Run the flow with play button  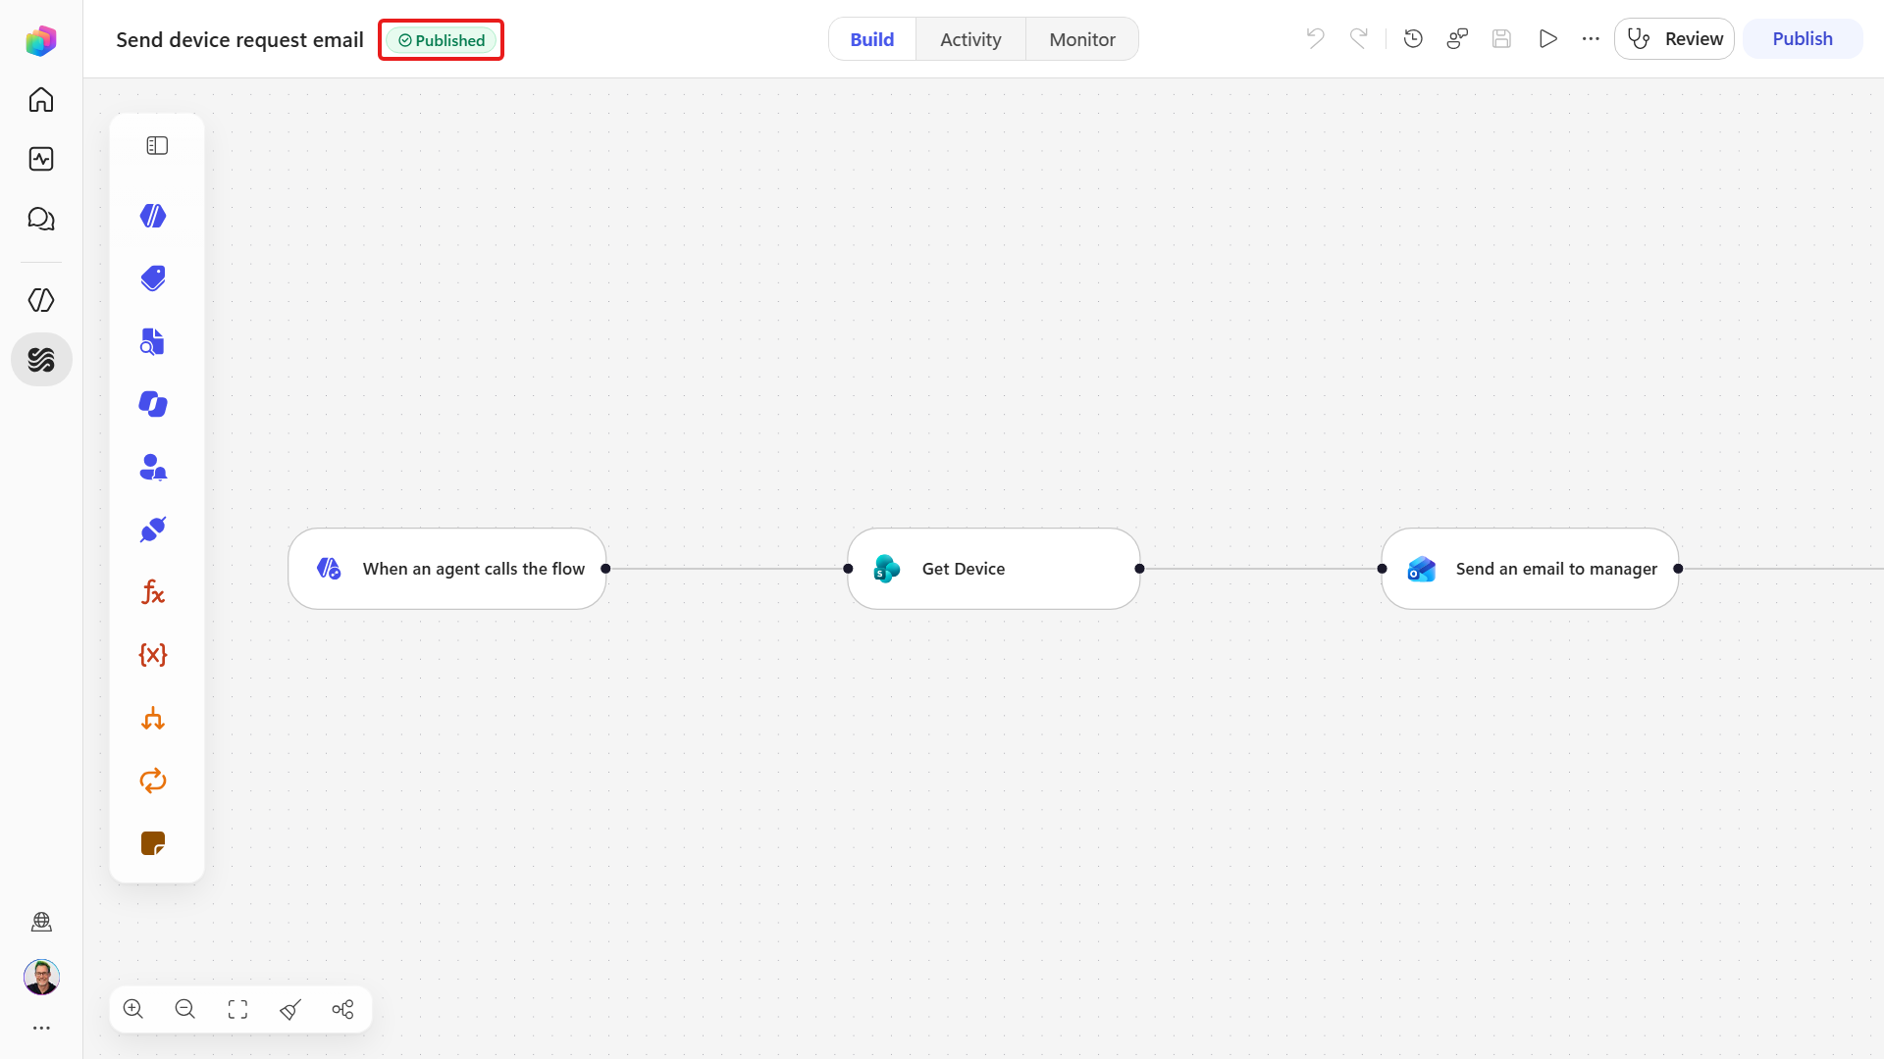click(1548, 38)
